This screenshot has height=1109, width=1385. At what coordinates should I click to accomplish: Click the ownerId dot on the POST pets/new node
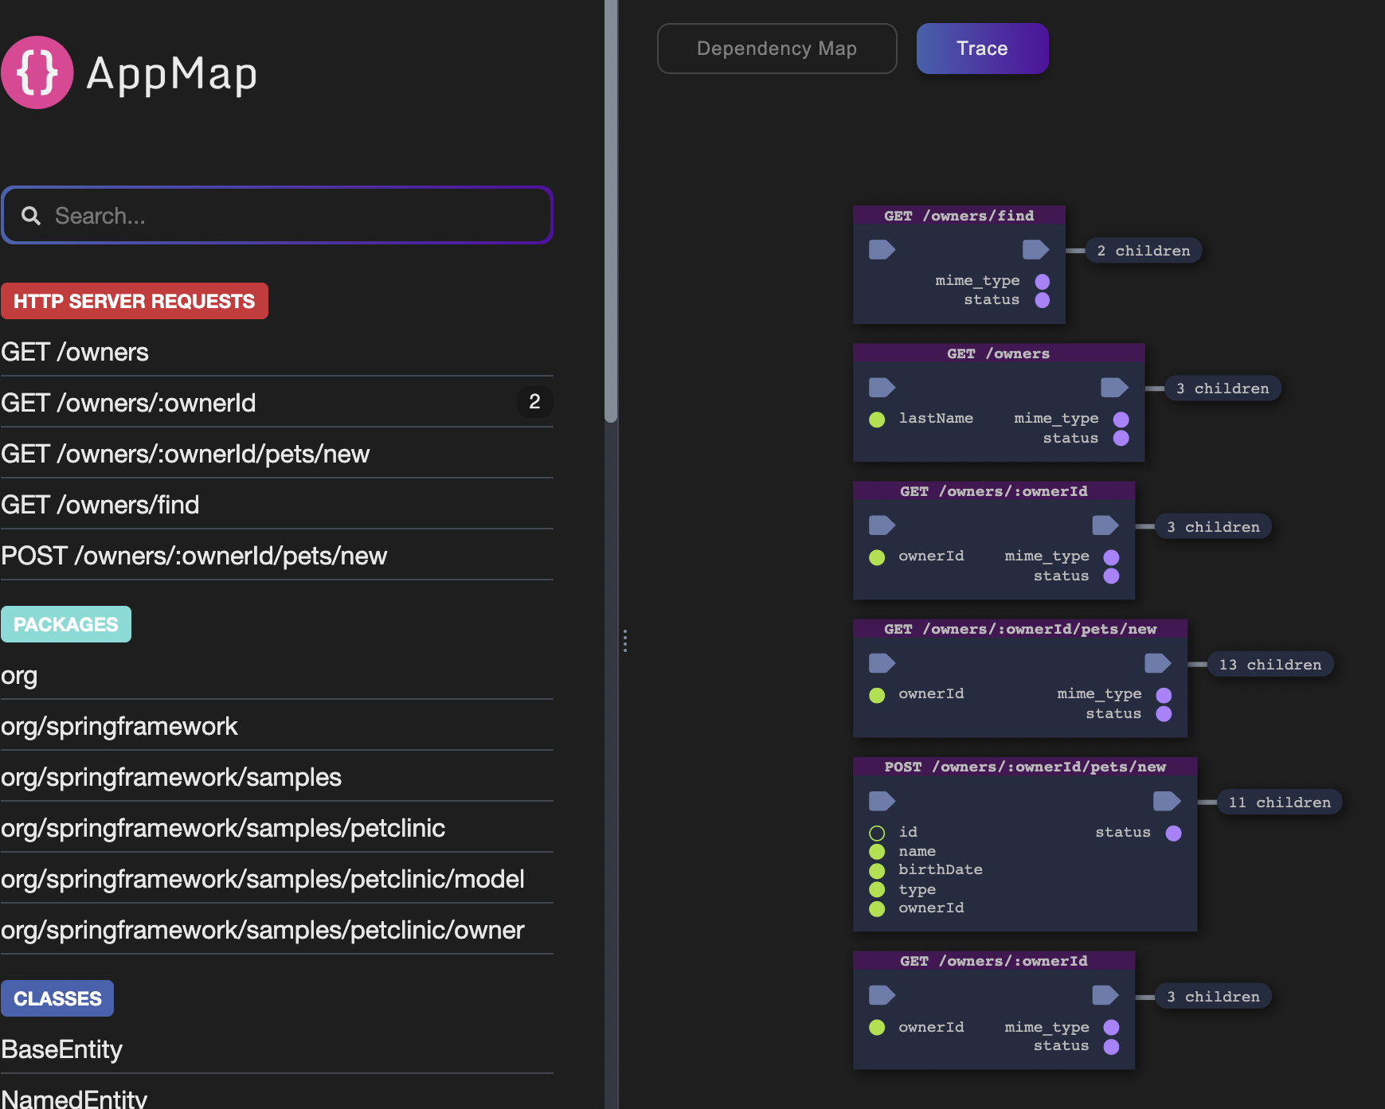pyautogui.click(x=877, y=908)
